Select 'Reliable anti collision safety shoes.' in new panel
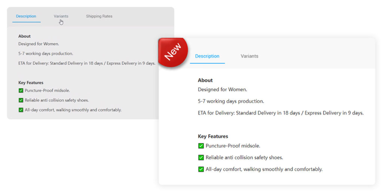 pos(244,158)
